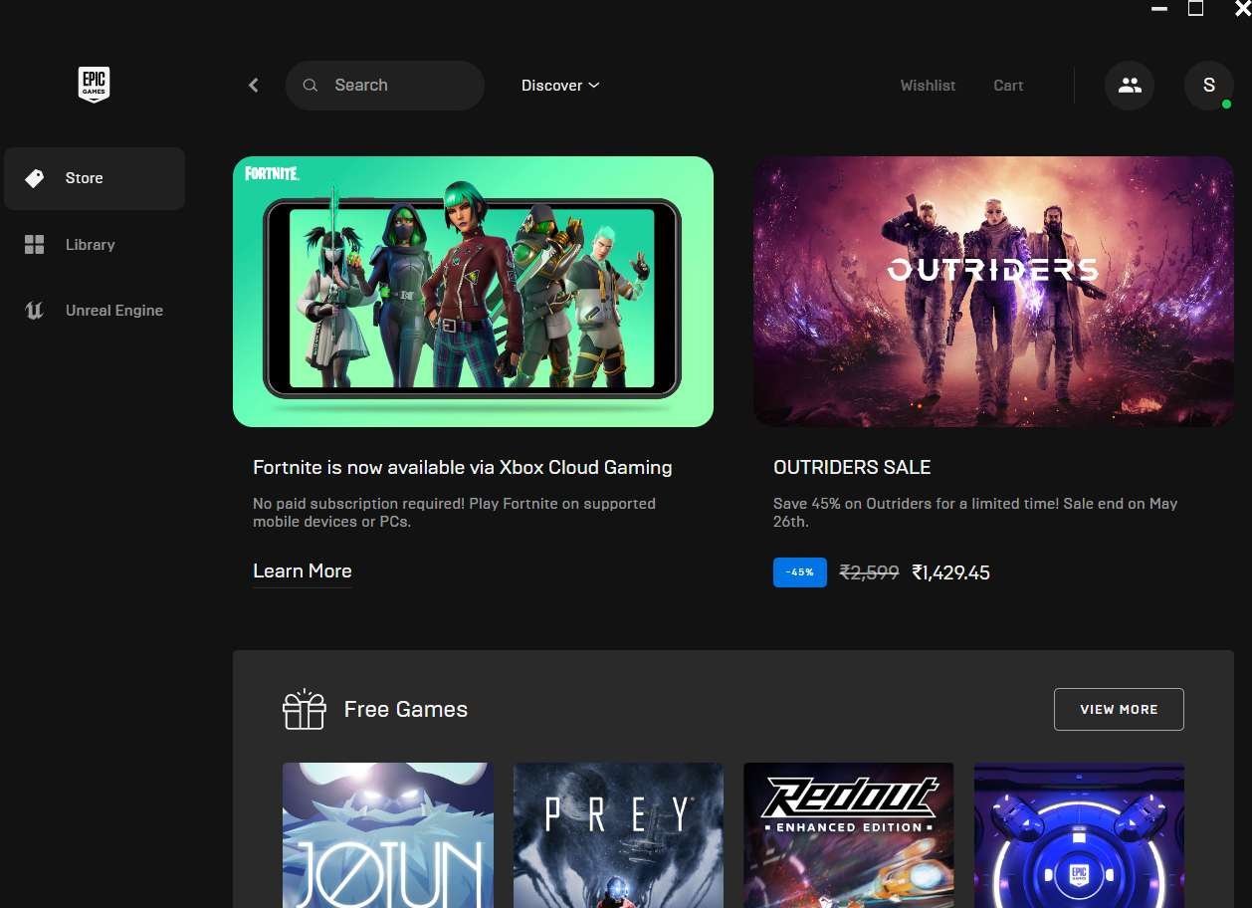Click the VIEW MORE button for Free Games

[1119, 709]
